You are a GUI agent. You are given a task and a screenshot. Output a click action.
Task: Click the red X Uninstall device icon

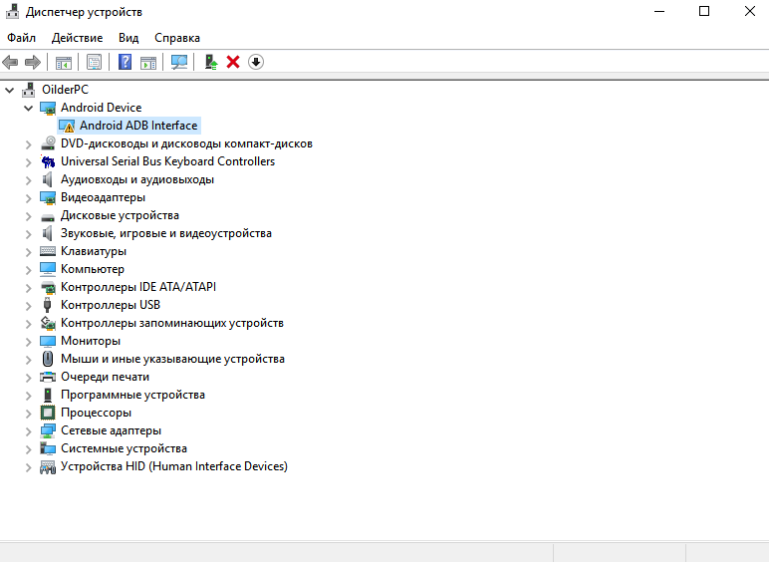tap(233, 62)
